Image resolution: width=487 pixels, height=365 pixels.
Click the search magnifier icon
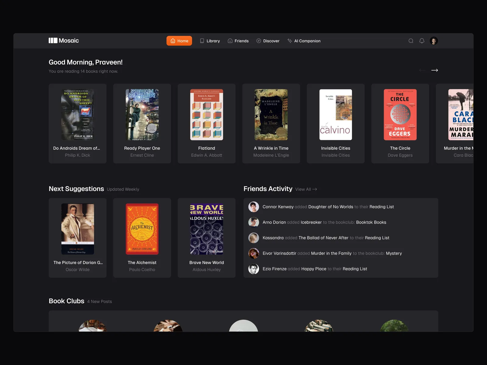pyautogui.click(x=411, y=41)
